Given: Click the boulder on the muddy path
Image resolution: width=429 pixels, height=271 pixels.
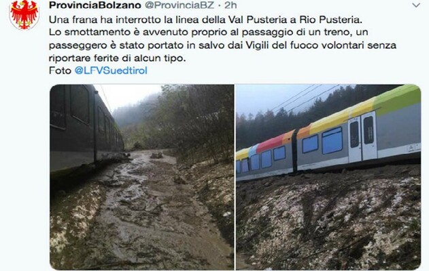Looking at the screenshot, I should pos(156,155).
